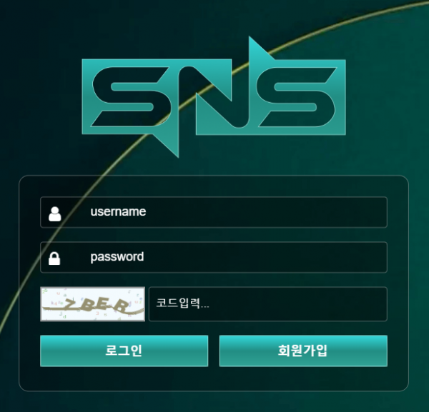Submit the form via the left teal button

click(124, 351)
